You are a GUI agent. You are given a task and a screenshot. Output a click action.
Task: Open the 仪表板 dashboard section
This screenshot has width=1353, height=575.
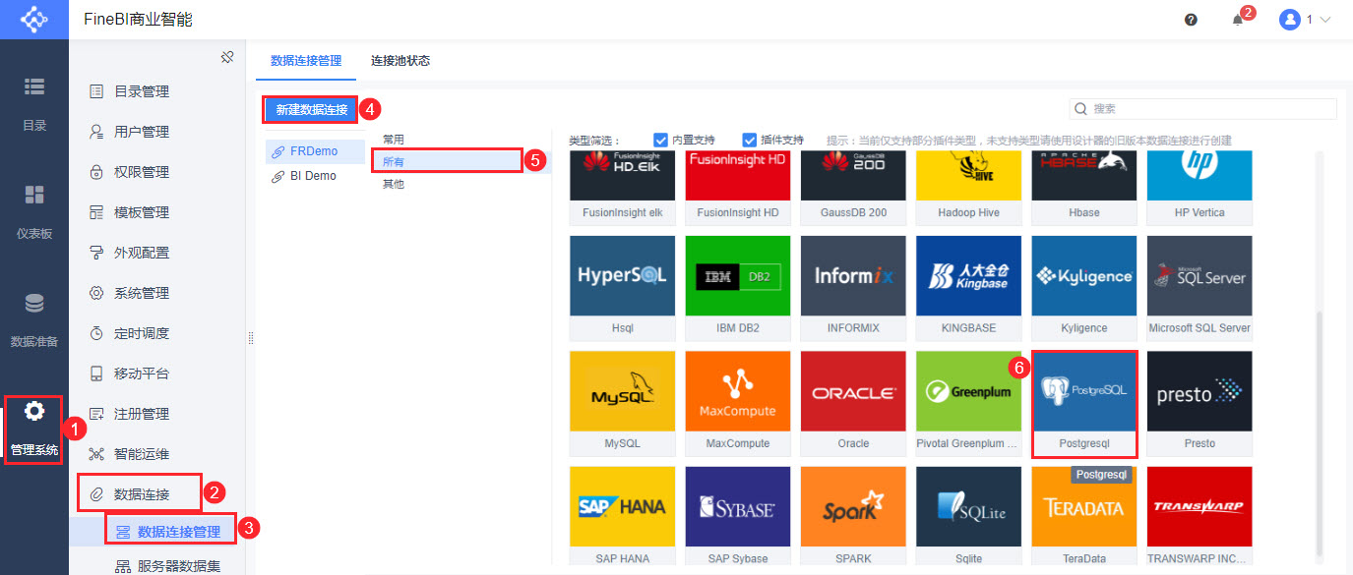coord(34,211)
